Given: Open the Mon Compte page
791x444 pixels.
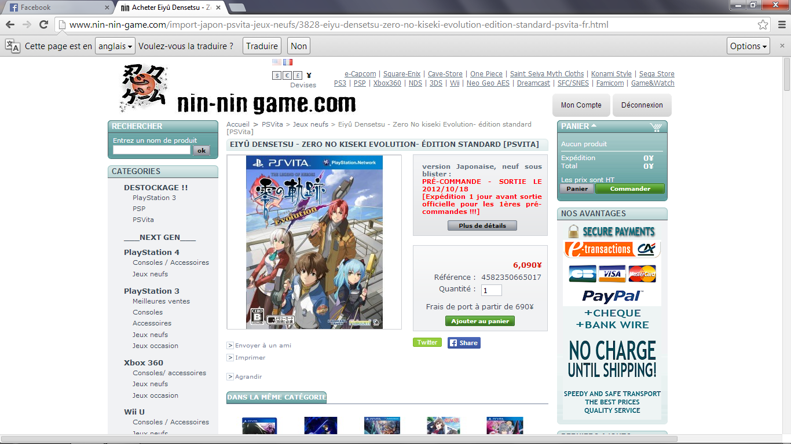Looking at the screenshot, I should (x=581, y=105).
